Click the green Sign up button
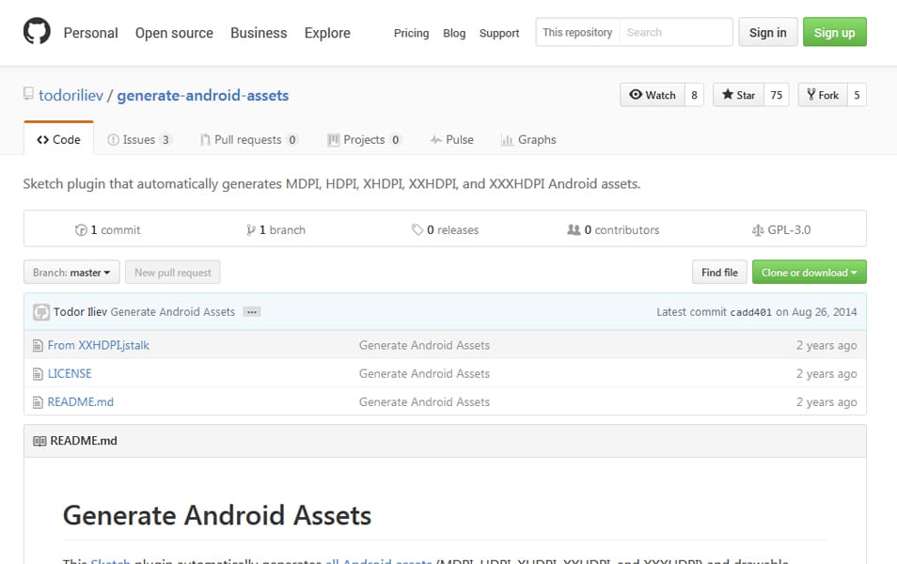Image resolution: width=897 pixels, height=564 pixels. (835, 33)
